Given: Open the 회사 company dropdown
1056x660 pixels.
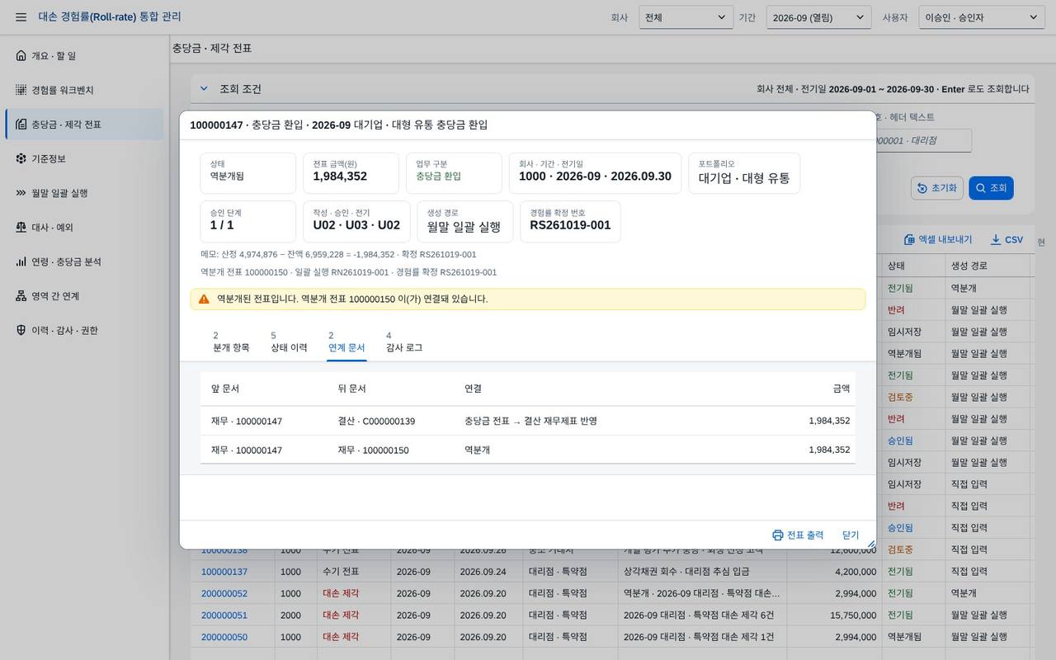Looking at the screenshot, I should [686, 17].
